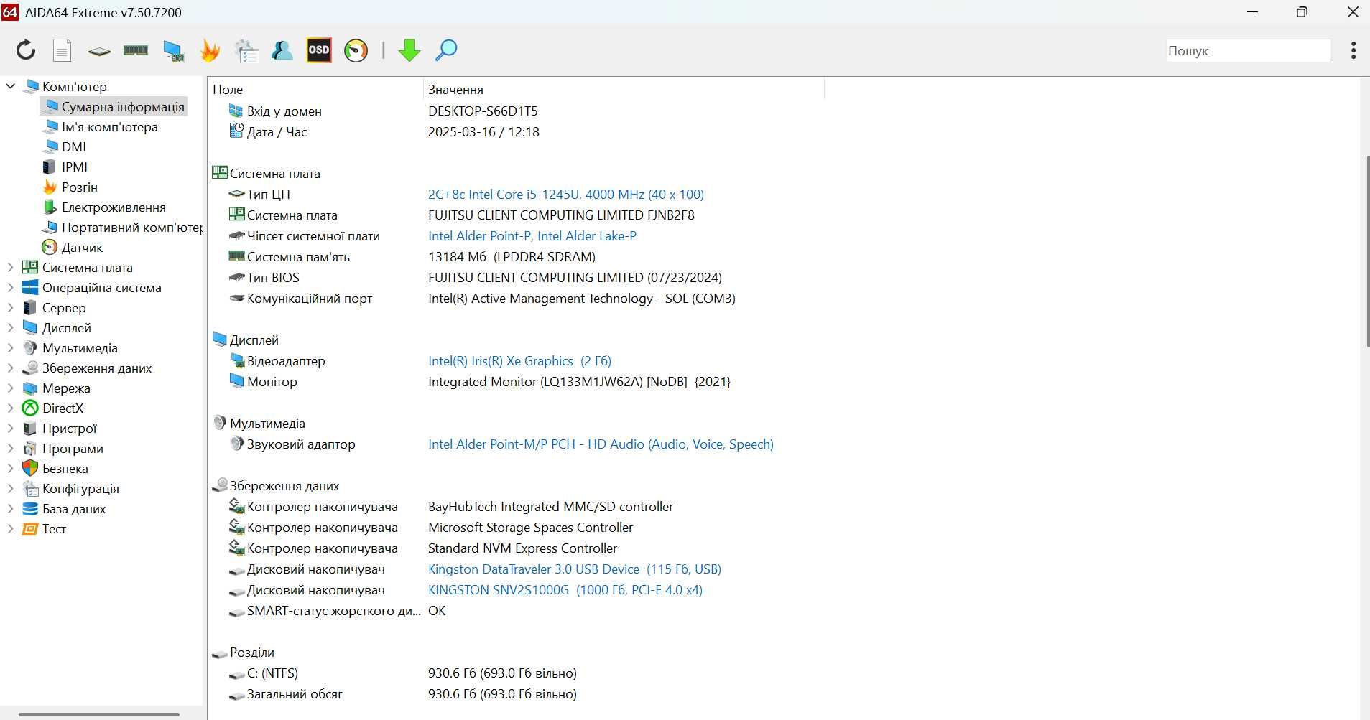Click the green download updates arrow
The width and height of the screenshot is (1370, 720).
pyautogui.click(x=409, y=50)
